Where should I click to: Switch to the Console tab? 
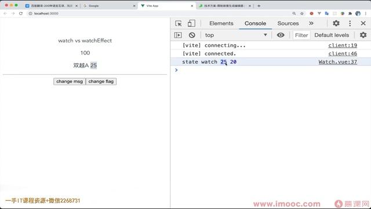tap(255, 23)
